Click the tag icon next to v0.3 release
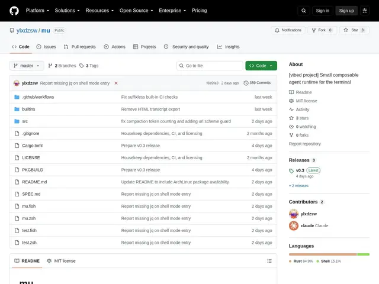The height and width of the screenshot is (284, 379). tap(291, 171)
